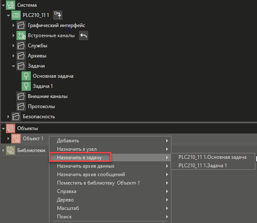257x223 pixels.
Task: Click the Задачи folder icon
Action: tap(21, 66)
